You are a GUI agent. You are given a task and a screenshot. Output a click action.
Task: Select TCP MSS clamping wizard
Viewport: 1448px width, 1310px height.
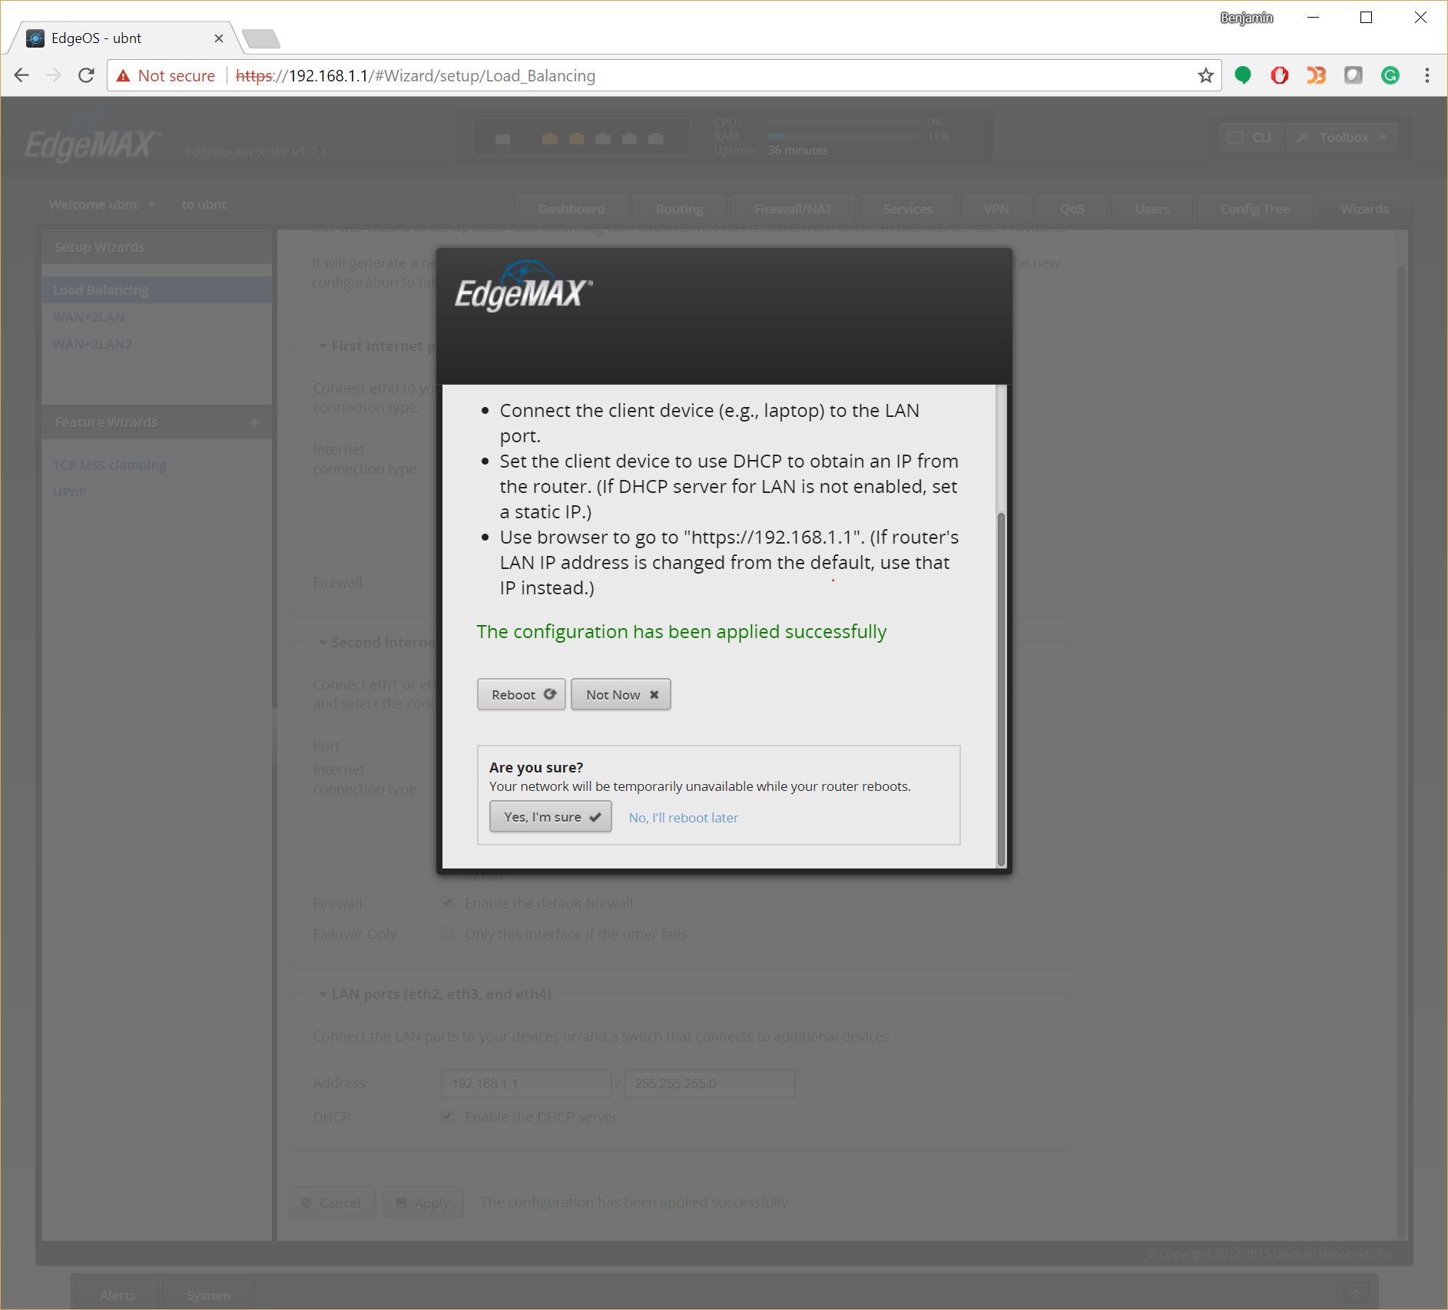[x=109, y=465]
